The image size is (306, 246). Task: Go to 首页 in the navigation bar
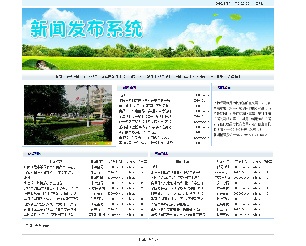pyautogui.click(x=59, y=77)
